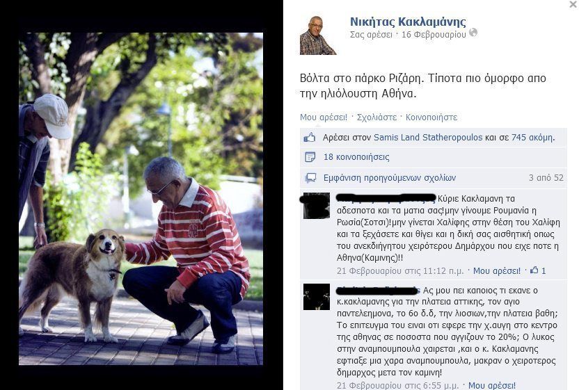
Task: Click the Σχολιάστε link
Action: [x=376, y=117]
